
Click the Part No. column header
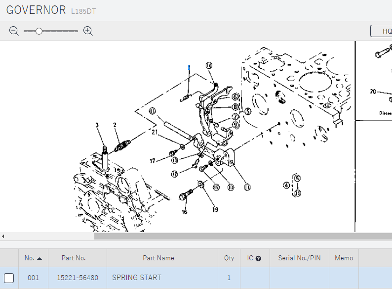(74, 258)
